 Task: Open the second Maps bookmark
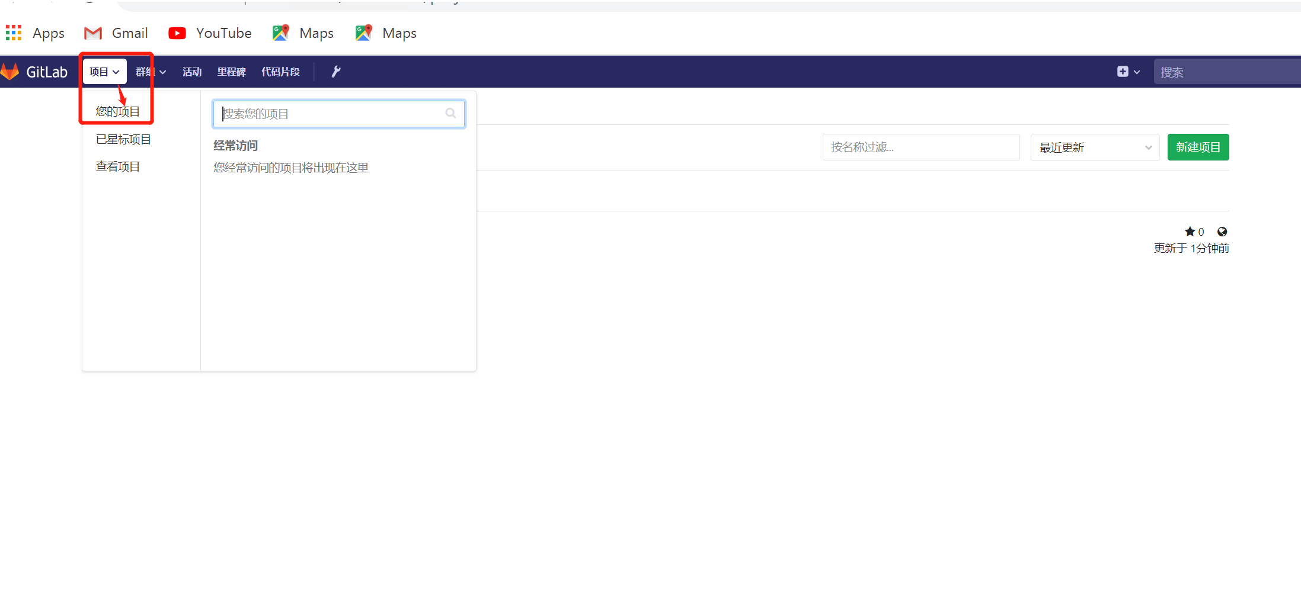[385, 33]
